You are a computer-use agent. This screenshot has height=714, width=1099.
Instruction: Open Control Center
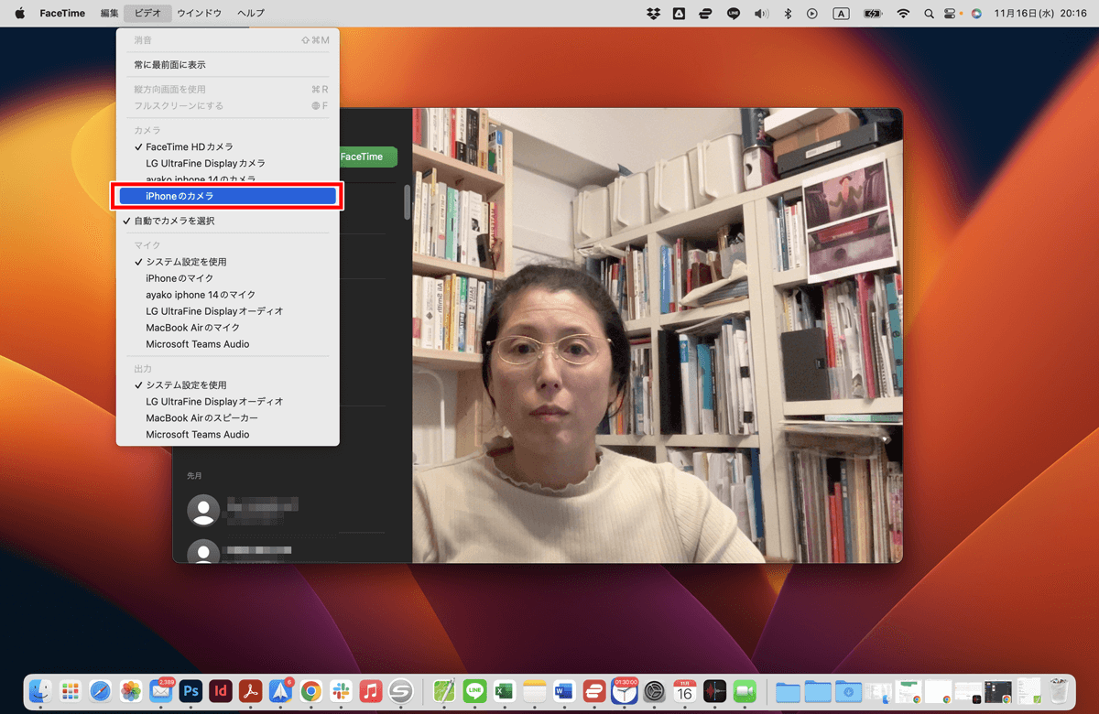pyautogui.click(x=952, y=13)
